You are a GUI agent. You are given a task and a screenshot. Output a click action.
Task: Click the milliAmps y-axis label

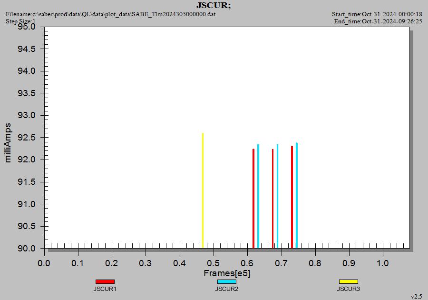pyautogui.click(x=8, y=143)
